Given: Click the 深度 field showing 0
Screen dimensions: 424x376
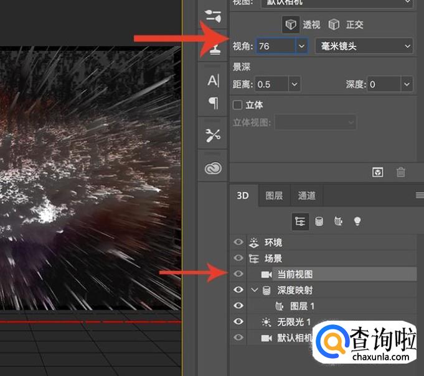Looking at the screenshot, I should click(384, 85).
